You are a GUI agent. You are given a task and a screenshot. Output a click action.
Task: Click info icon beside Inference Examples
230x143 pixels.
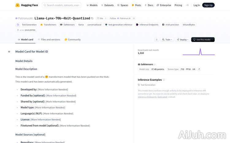[x=164, y=80]
